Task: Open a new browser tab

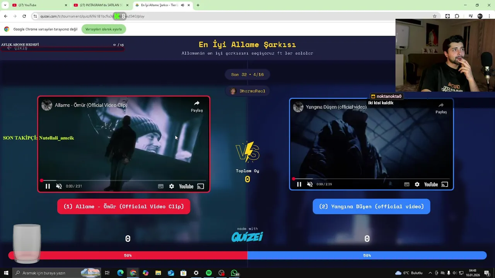Action: coord(198,5)
